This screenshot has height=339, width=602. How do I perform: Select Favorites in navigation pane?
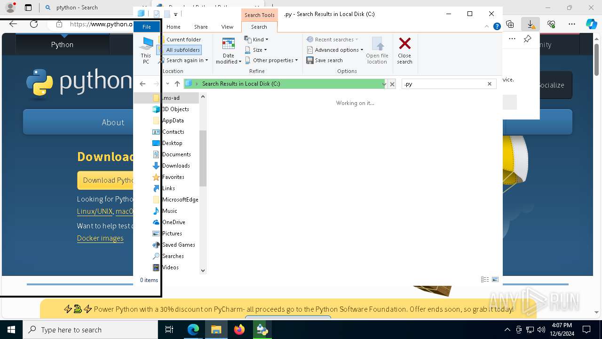click(173, 177)
